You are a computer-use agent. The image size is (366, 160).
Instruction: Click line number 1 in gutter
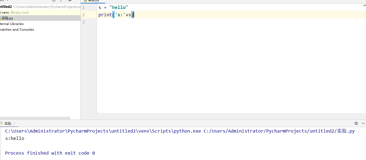83,8
